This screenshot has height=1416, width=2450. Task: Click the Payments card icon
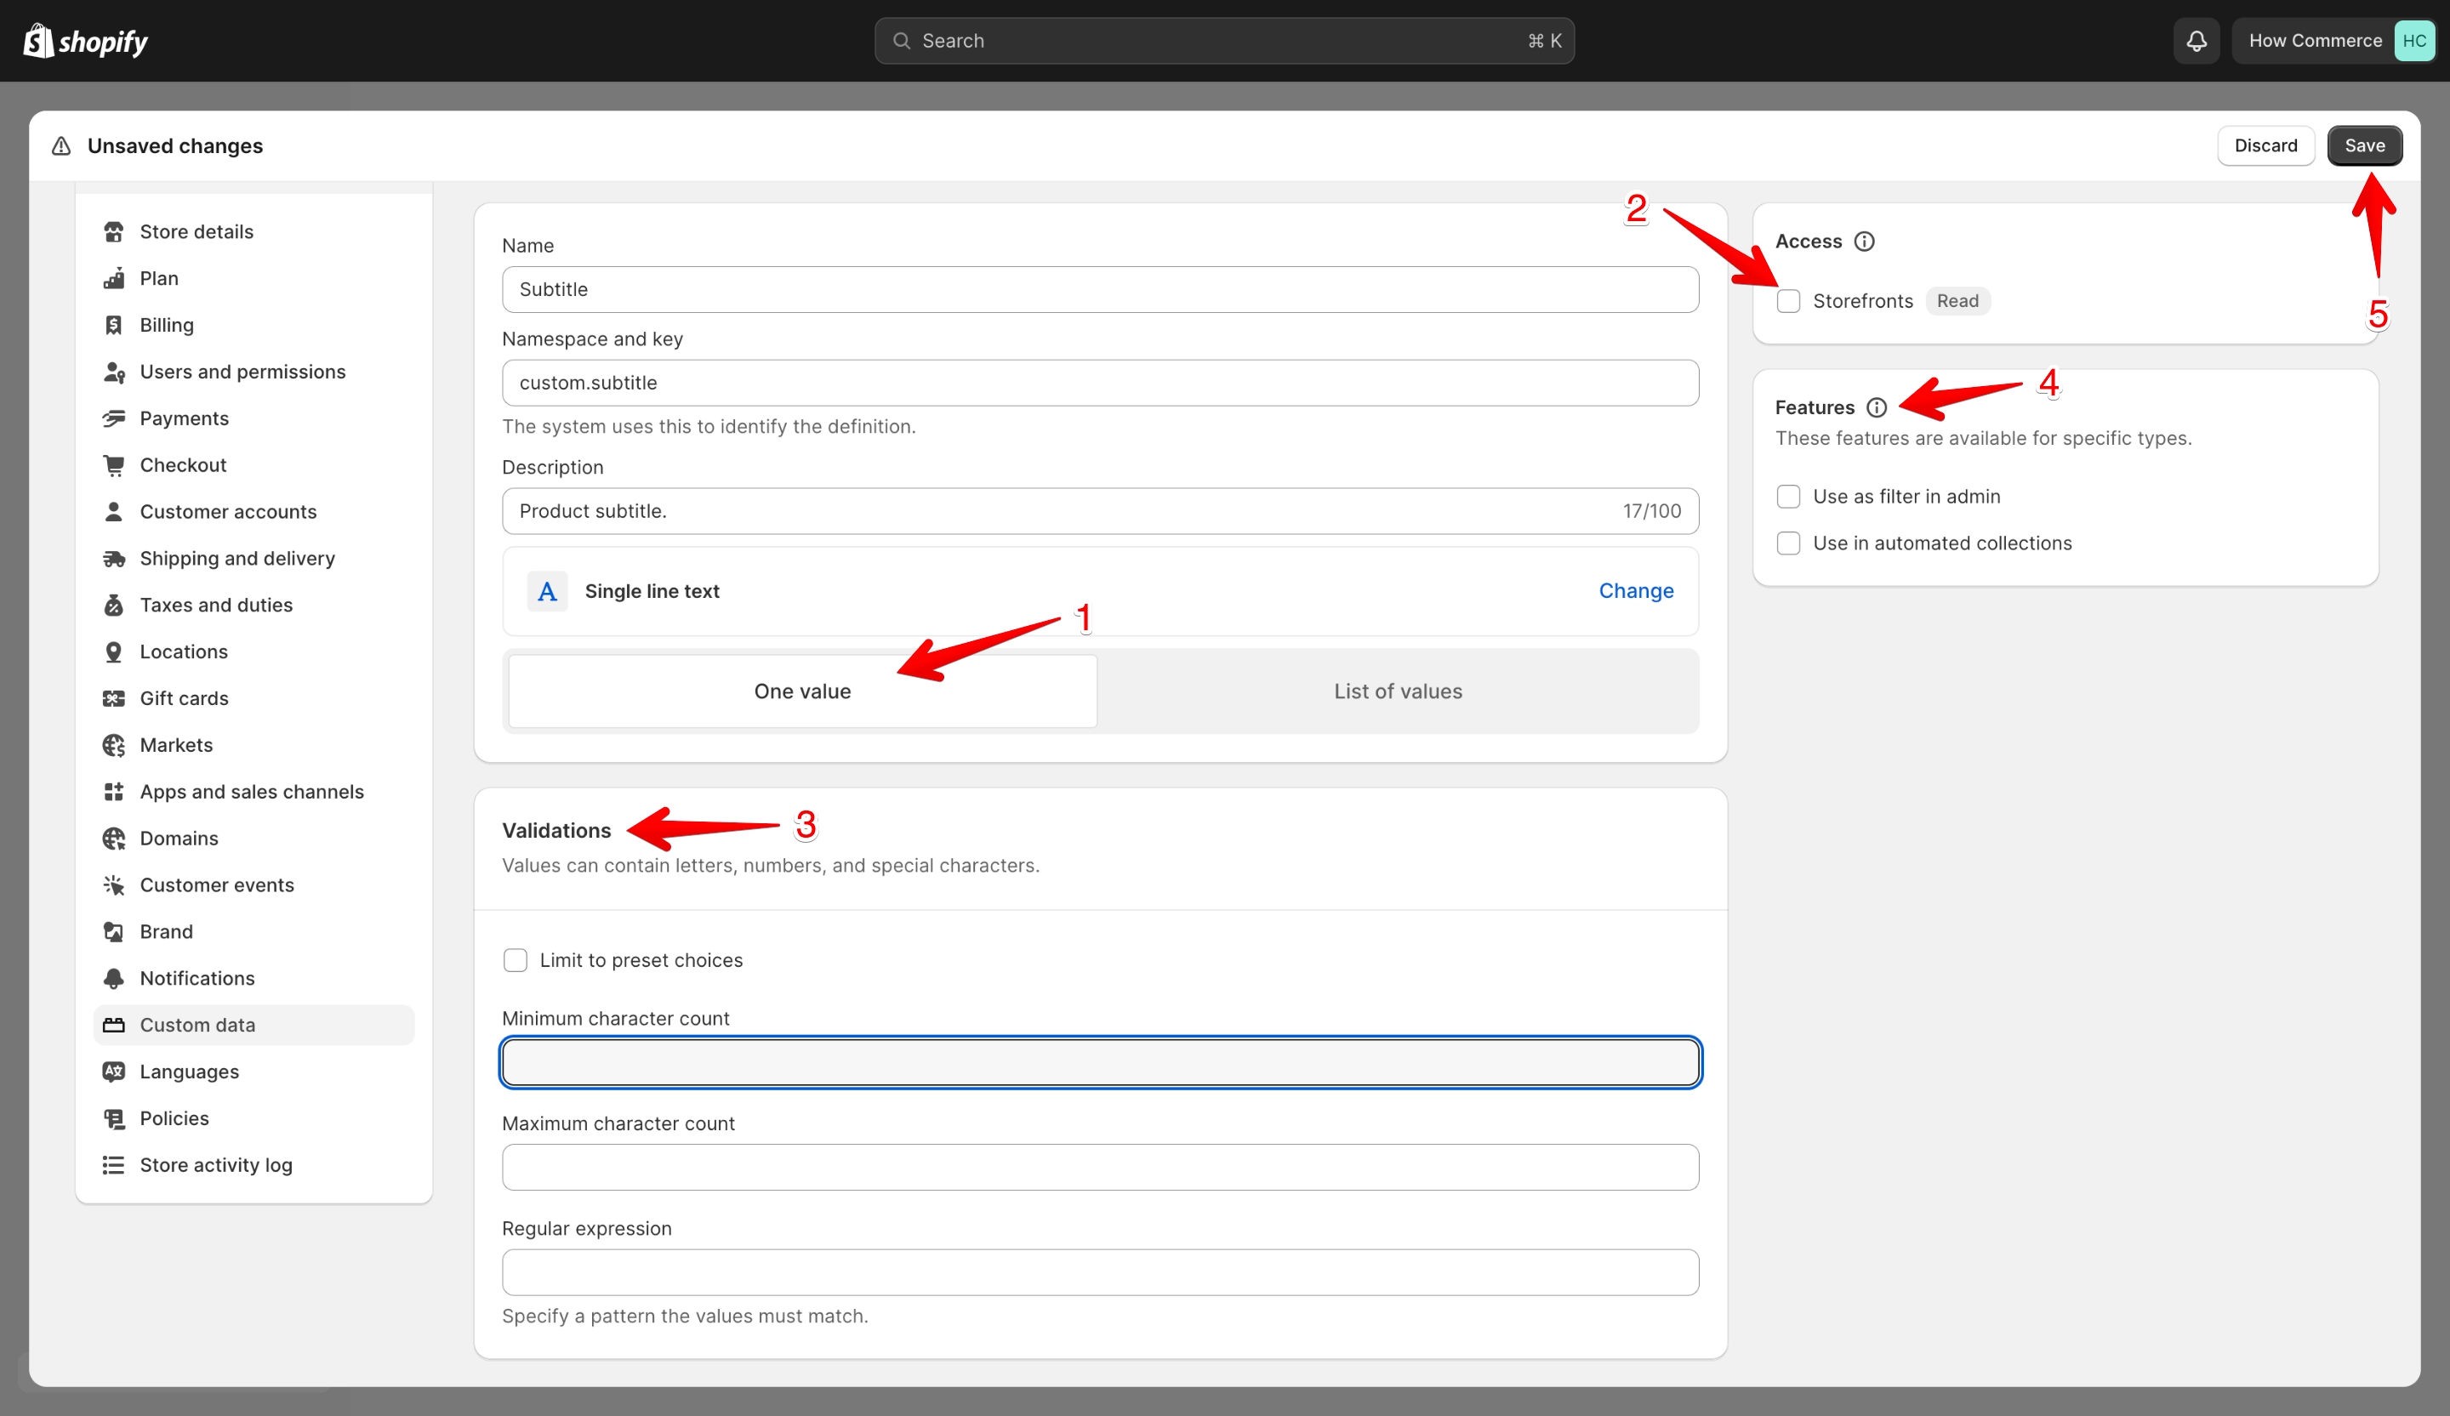tap(114, 418)
